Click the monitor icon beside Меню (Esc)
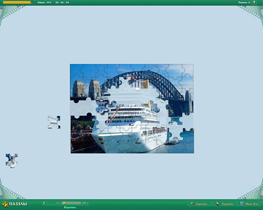This screenshot has height=210, width=263. (242, 204)
